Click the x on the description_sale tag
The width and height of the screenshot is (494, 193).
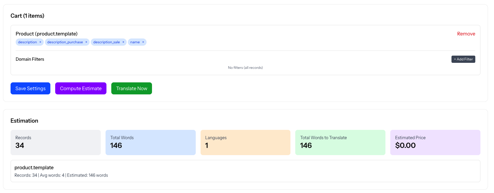[123, 42]
